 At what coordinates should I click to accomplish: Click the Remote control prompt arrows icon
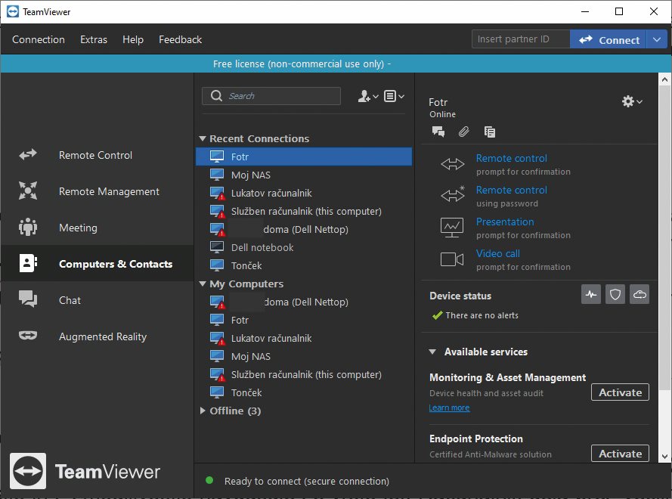[453, 164]
